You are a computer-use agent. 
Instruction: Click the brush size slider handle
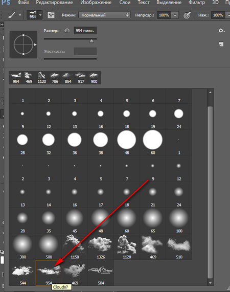tap(91, 41)
